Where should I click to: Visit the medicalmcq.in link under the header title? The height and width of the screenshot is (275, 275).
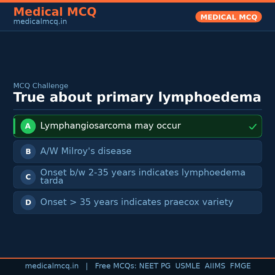(x=40, y=22)
